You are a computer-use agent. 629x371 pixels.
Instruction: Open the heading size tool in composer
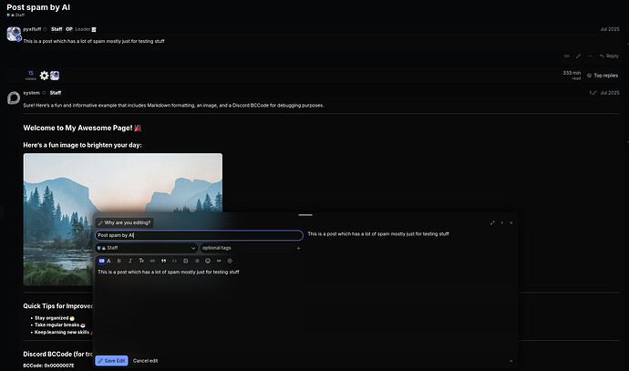[x=141, y=261]
